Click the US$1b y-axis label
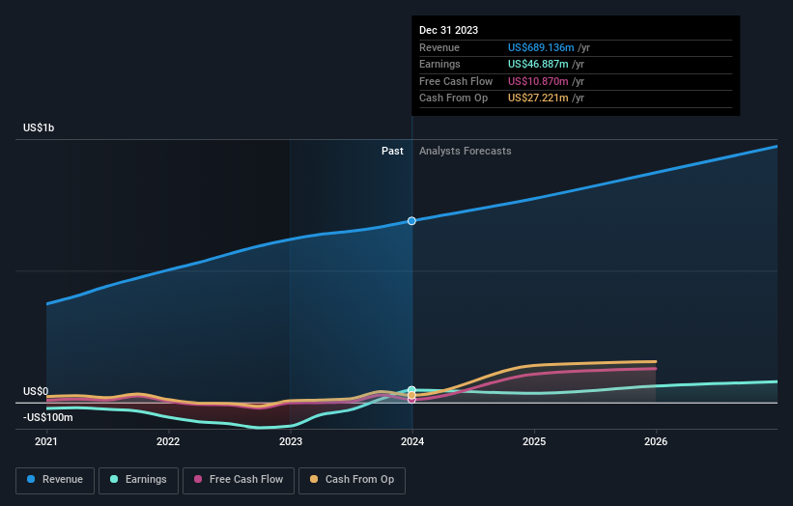 pyautogui.click(x=39, y=127)
